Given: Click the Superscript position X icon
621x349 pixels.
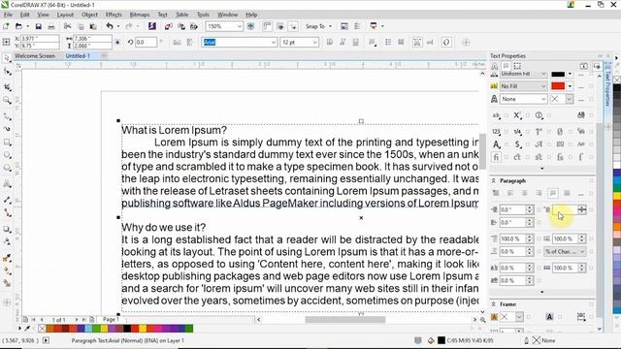Looking at the screenshot, I should point(517,115).
